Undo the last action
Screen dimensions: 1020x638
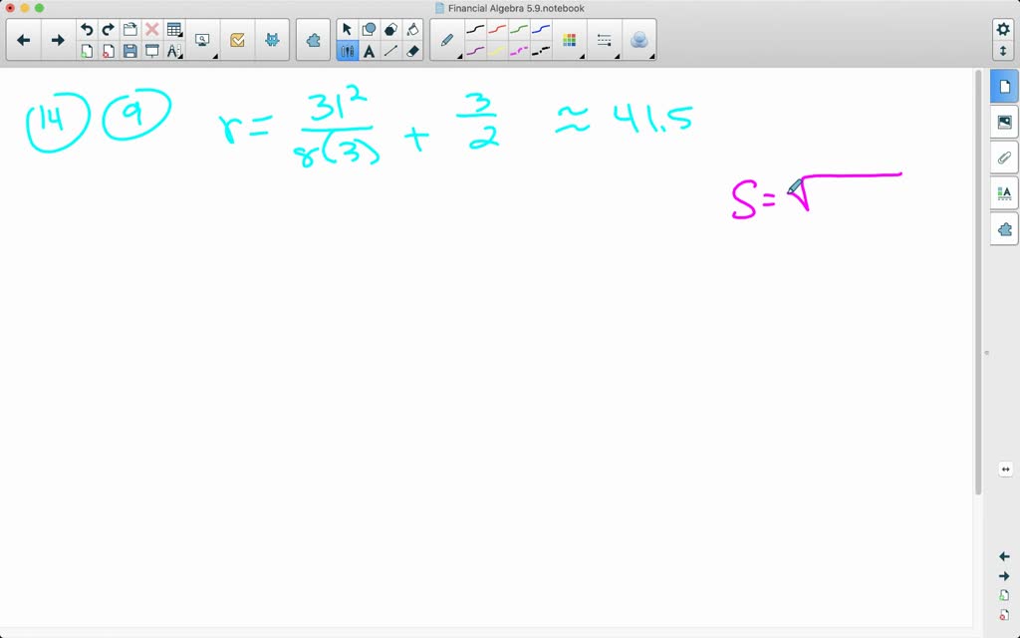point(87,29)
